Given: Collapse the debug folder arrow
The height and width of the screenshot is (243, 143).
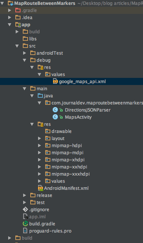Looking at the screenshot, I should 24,60.
